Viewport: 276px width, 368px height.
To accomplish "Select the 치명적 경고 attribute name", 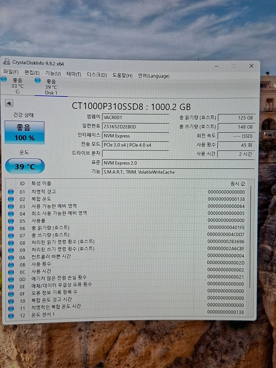I will tap(44, 191).
